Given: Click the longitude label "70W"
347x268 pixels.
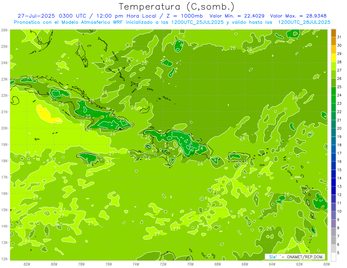Looking at the screenshot, I should (x=190, y=264).
